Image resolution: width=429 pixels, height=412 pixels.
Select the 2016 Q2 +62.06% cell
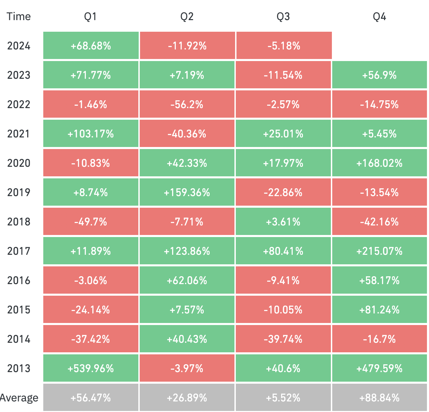pos(187,280)
